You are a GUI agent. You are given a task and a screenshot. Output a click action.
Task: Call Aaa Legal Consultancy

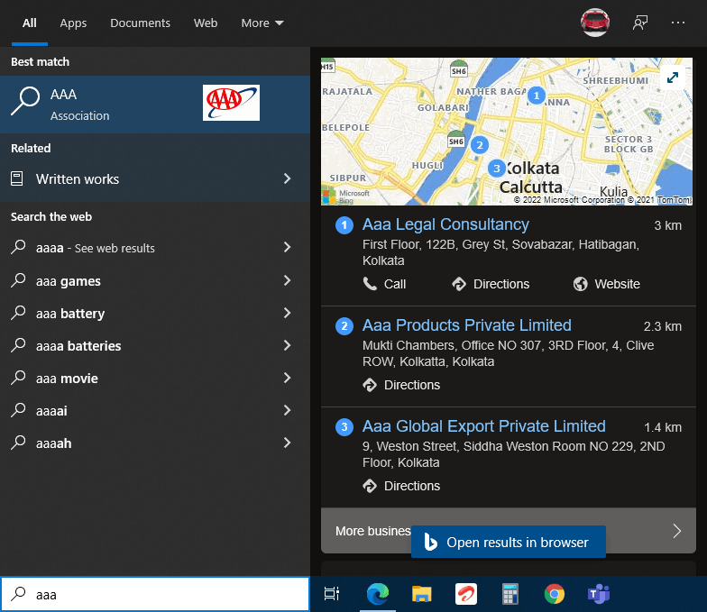[385, 284]
